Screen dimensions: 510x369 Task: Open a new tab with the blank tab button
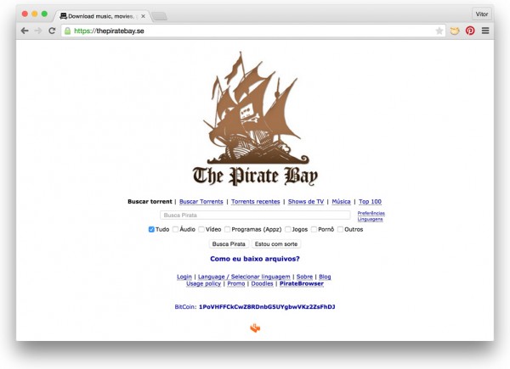[160, 16]
